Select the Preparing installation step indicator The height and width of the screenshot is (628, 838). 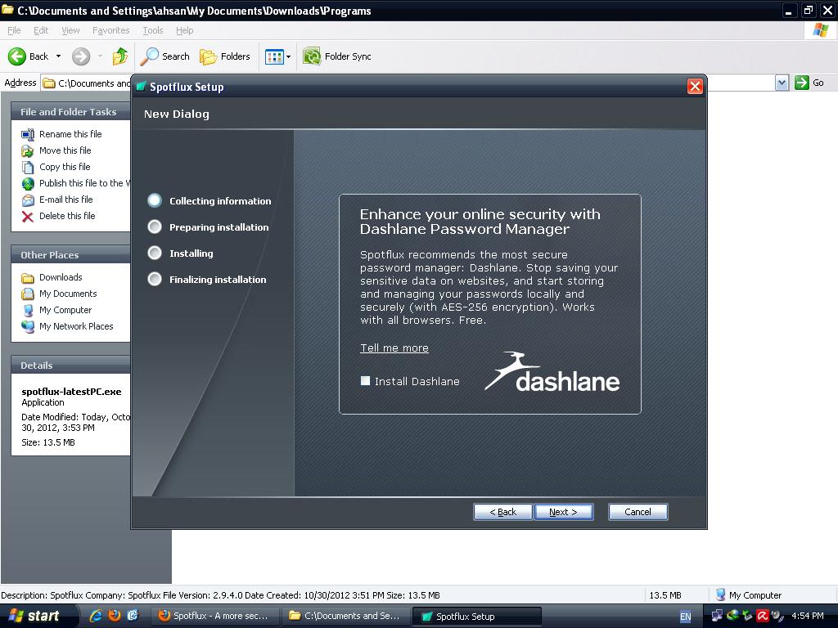[155, 227]
